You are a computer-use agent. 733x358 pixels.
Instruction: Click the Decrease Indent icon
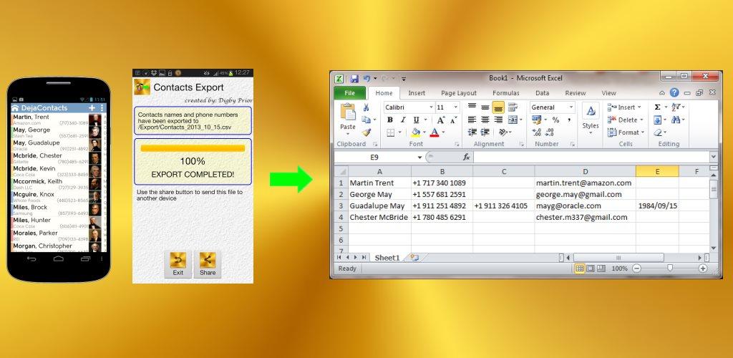click(x=472, y=132)
